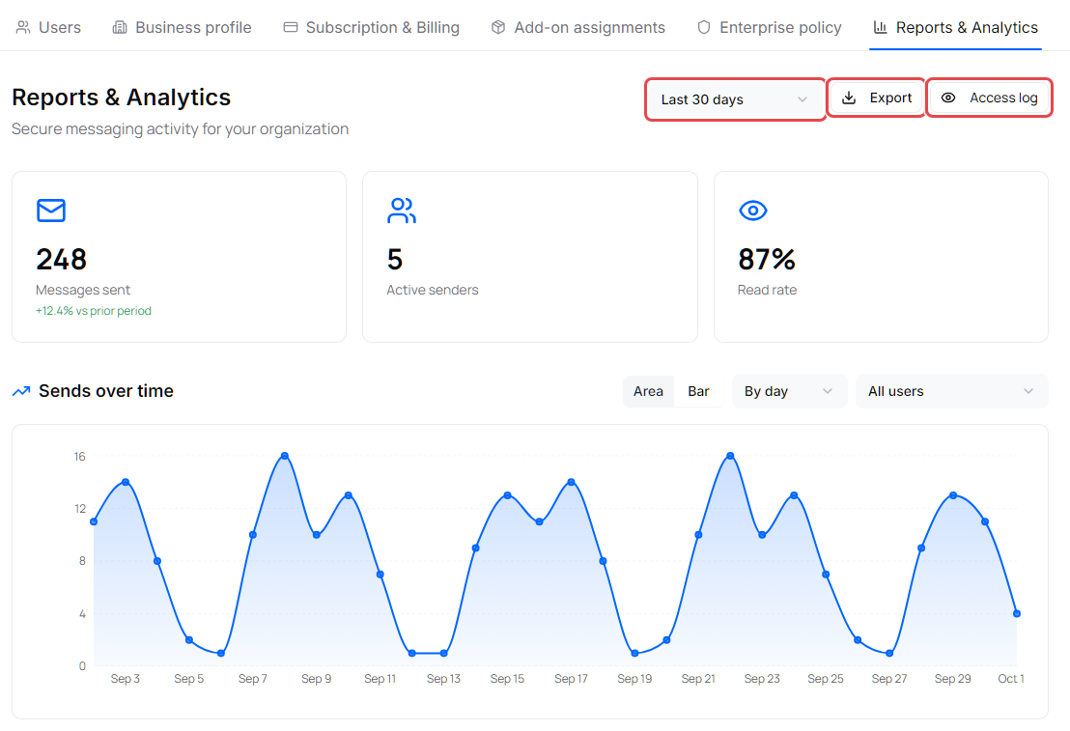Click the By day chevron arrow
1070x731 pixels.
[828, 391]
